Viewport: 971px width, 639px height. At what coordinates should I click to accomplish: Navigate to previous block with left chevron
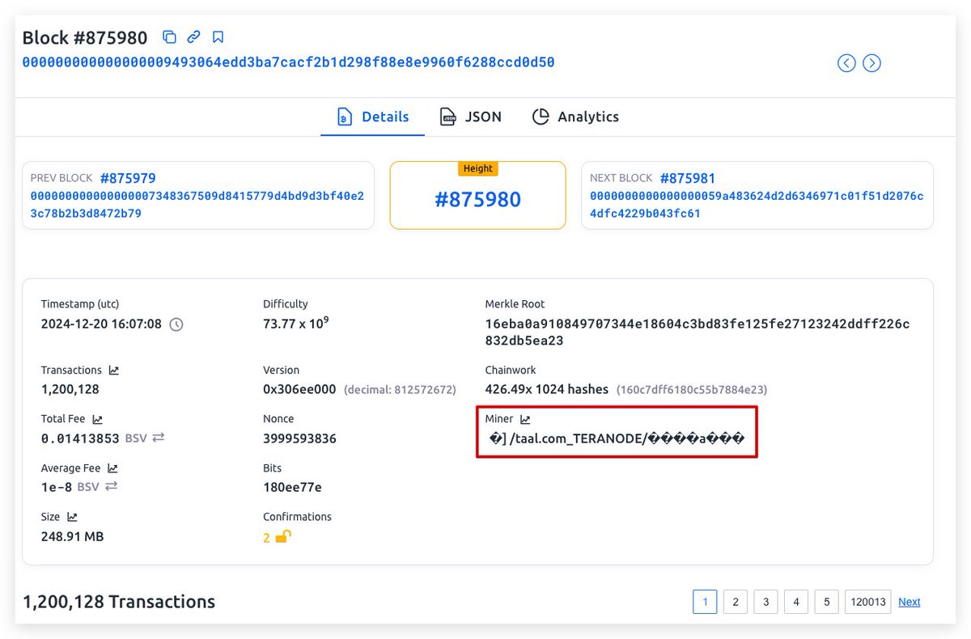point(846,62)
